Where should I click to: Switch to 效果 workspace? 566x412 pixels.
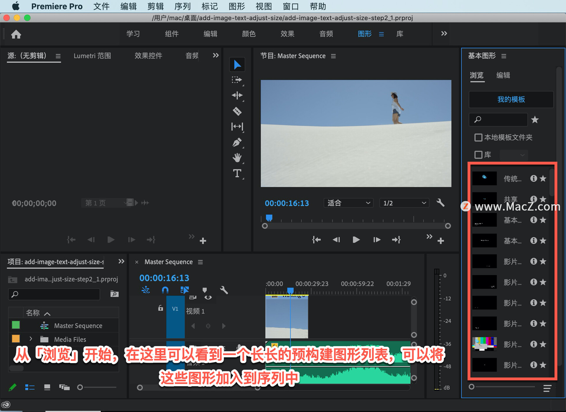point(287,34)
